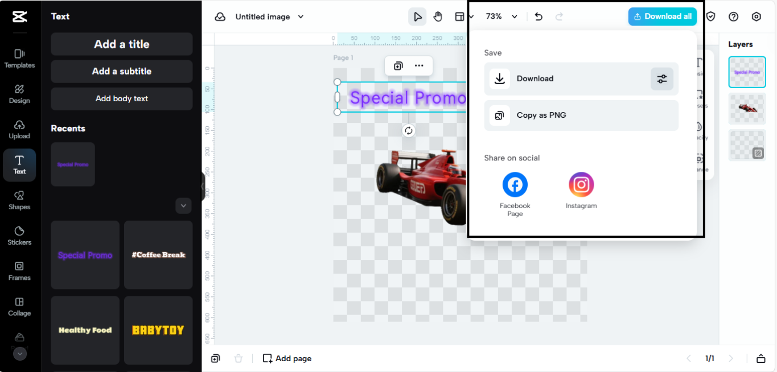Select the hand pan tool
777x372 pixels.
tap(438, 16)
